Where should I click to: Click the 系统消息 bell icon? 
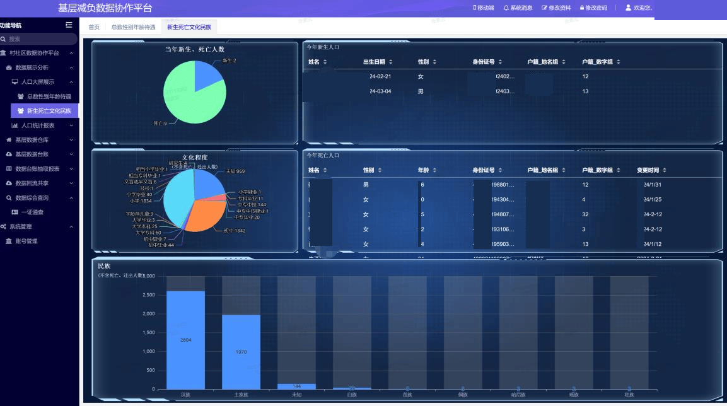(506, 8)
